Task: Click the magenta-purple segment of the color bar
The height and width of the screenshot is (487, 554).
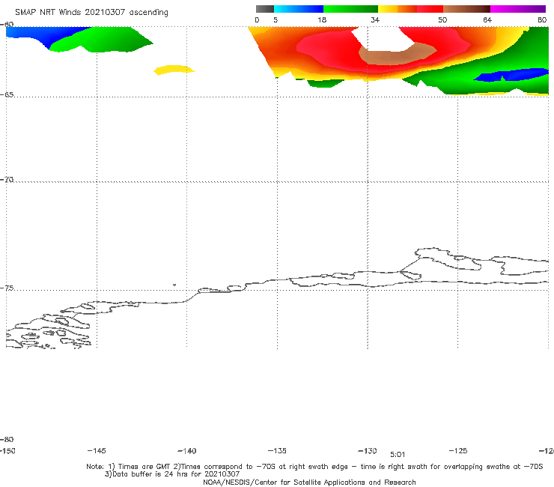Action: tap(518, 9)
